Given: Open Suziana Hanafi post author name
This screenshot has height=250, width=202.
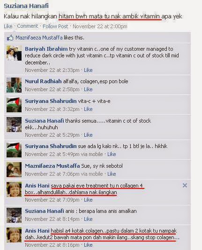Looking at the screenshot, I should (x=26, y=6).
